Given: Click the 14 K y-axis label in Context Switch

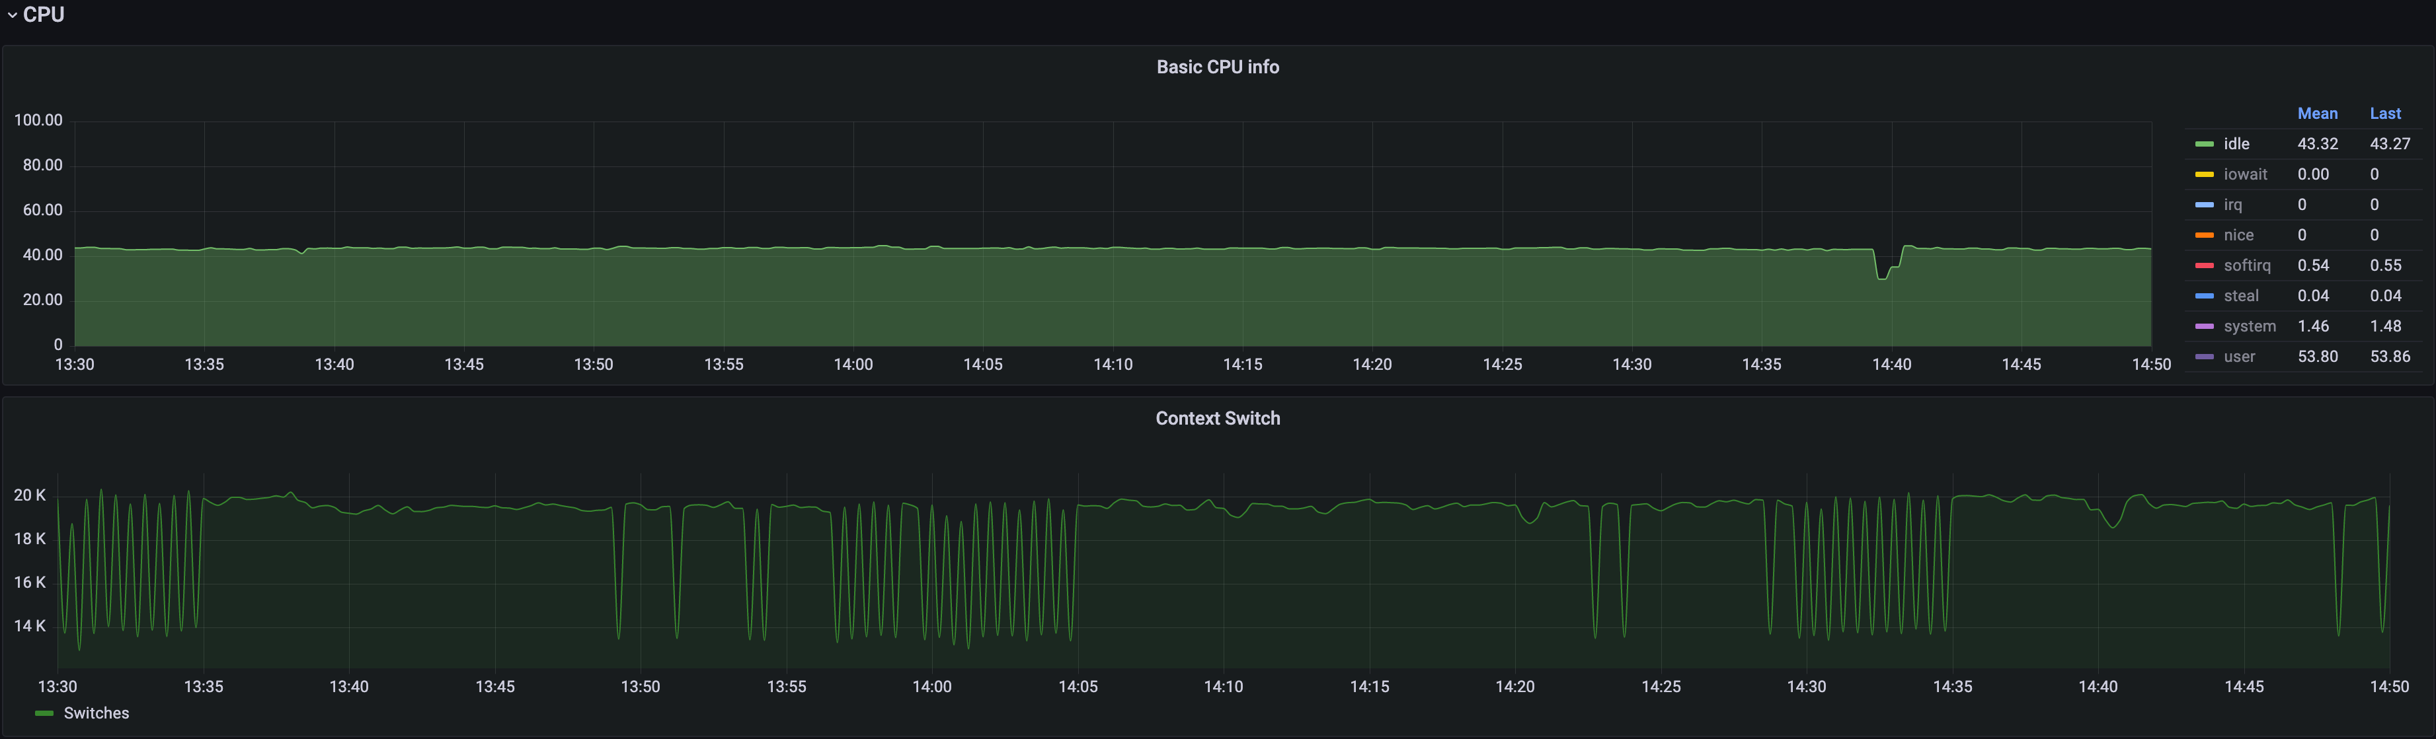Looking at the screenshot, I should (x=29, y=625).
